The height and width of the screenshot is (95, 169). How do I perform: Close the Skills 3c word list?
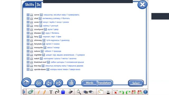click(142, 5)
